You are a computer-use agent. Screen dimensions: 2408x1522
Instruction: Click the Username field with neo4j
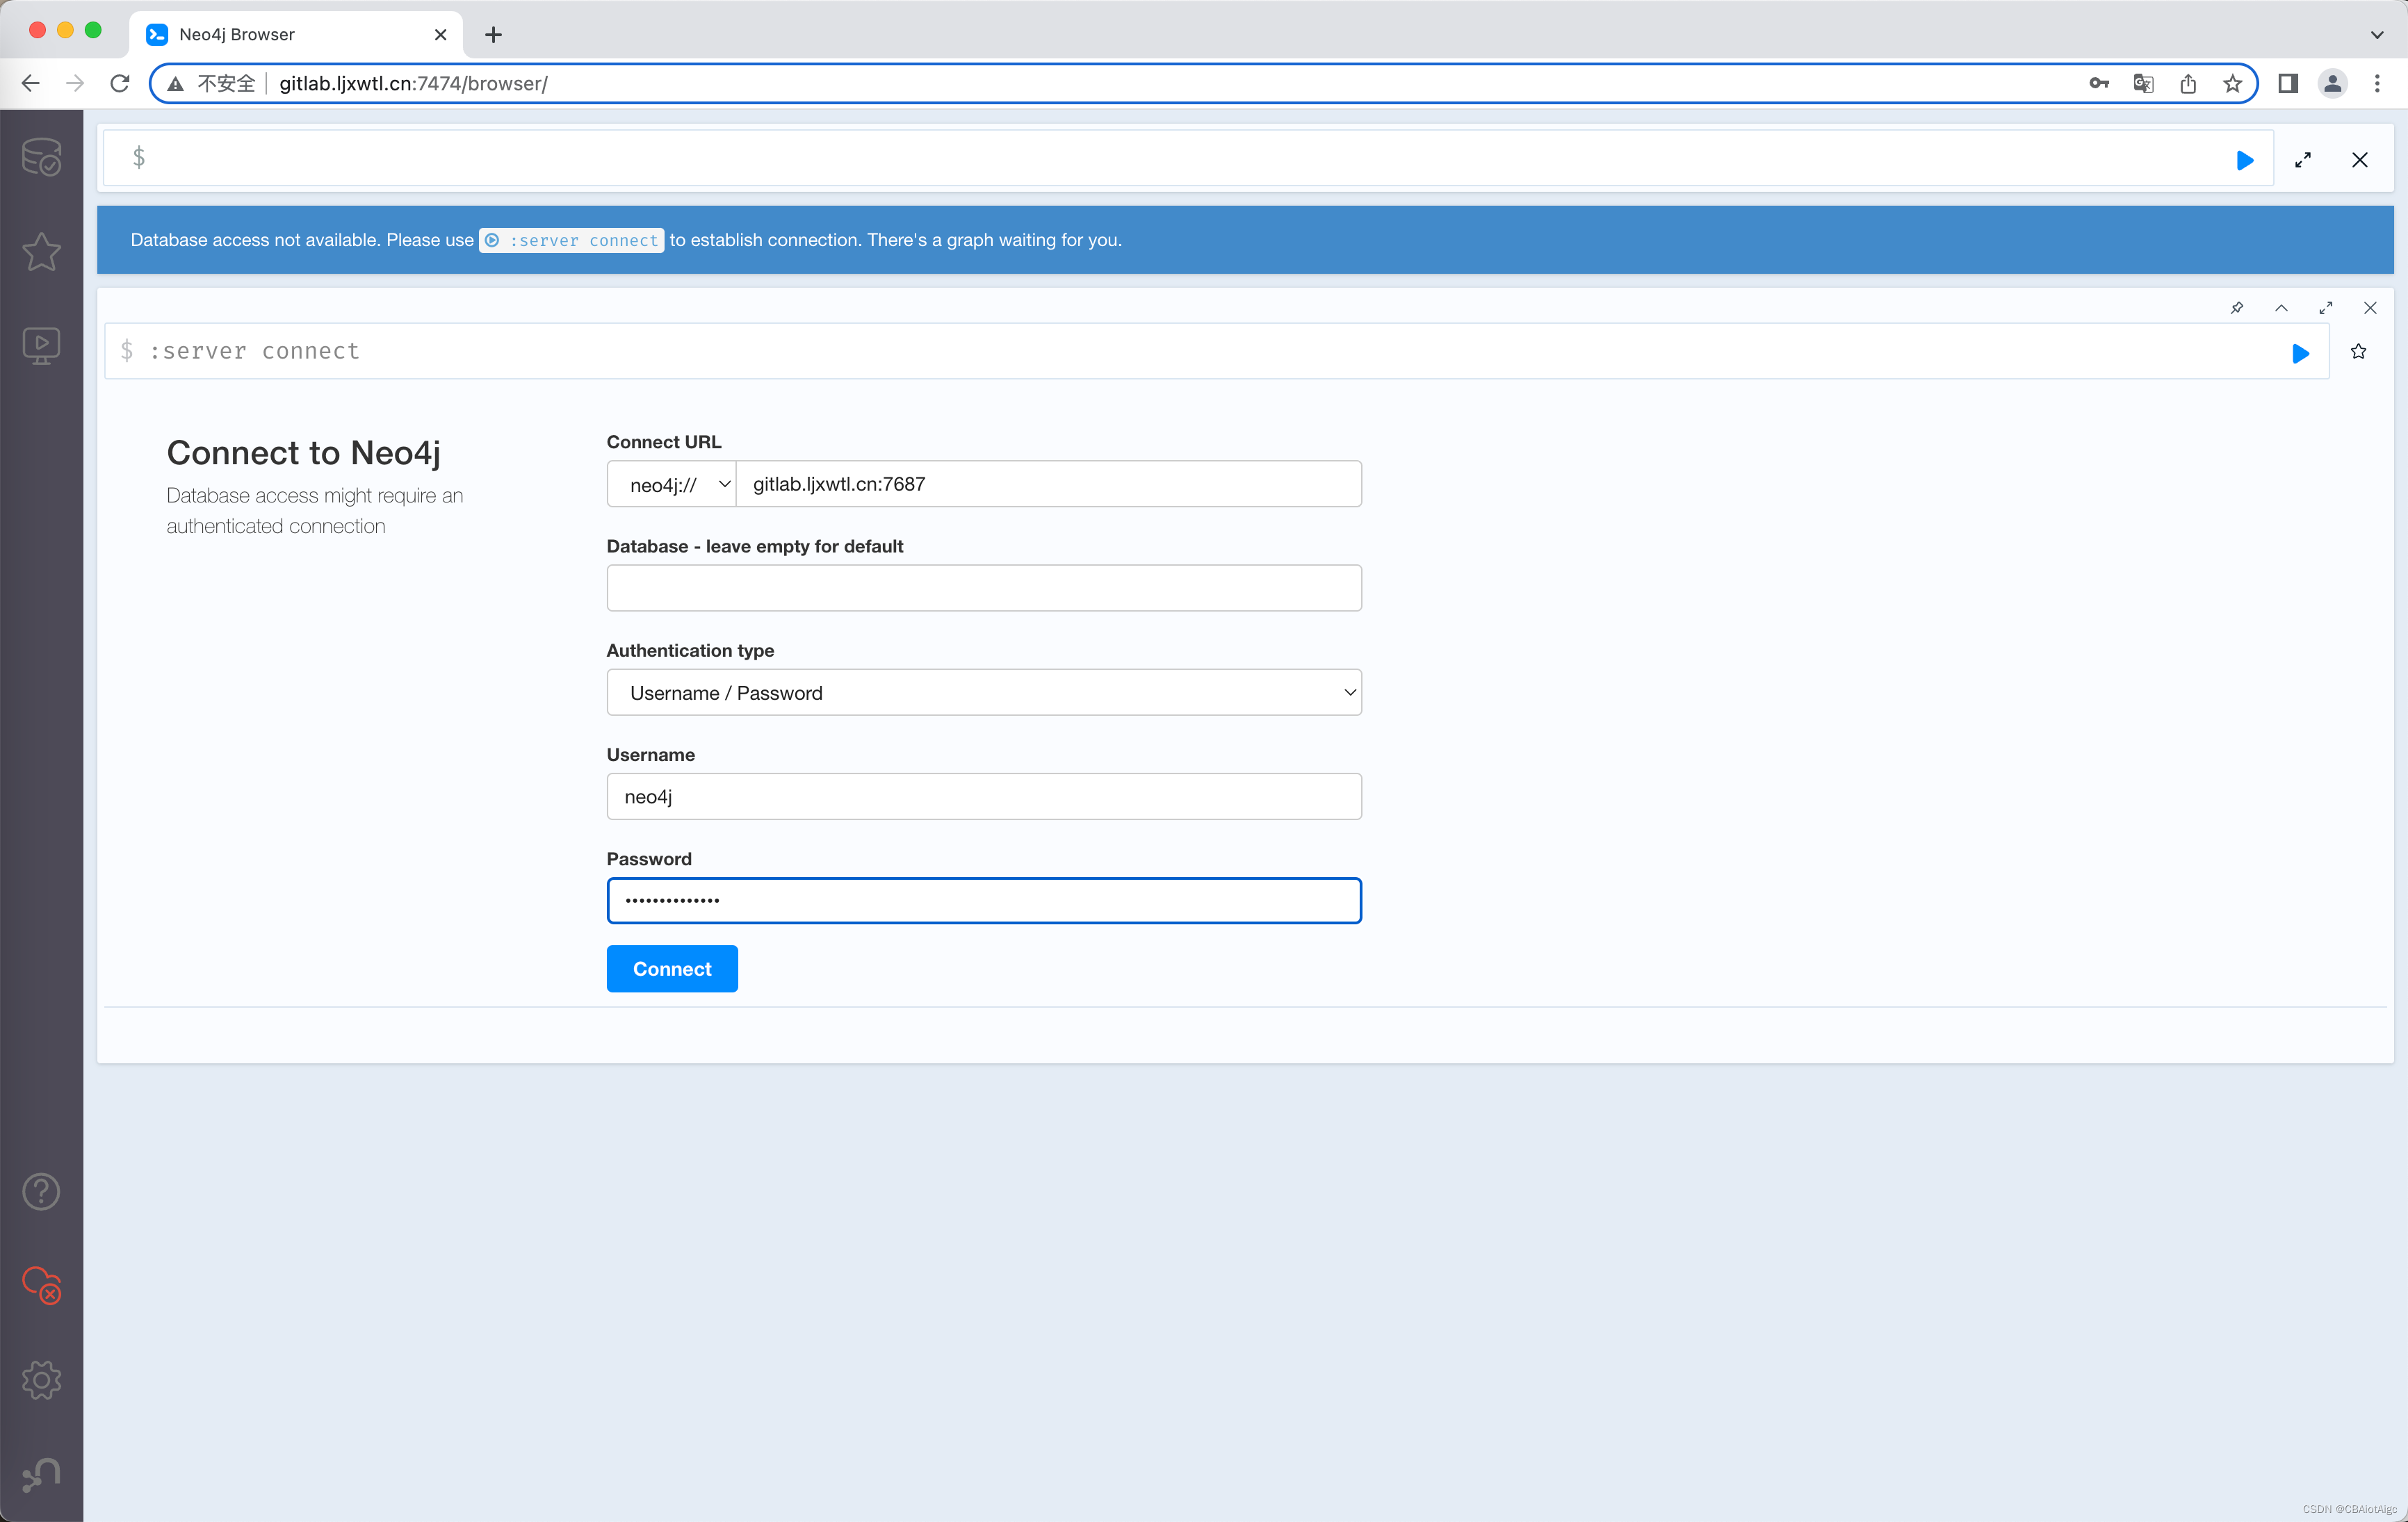coord(984,796)
